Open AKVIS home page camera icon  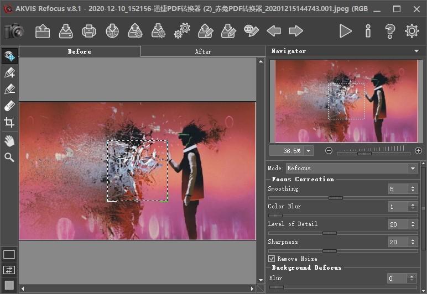14,31
